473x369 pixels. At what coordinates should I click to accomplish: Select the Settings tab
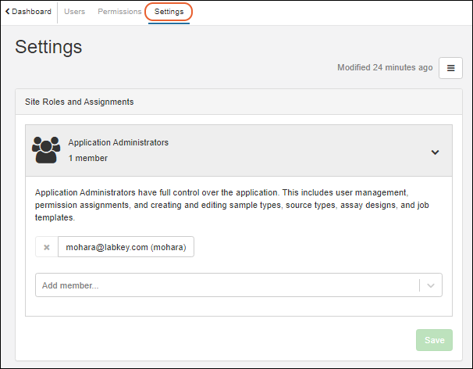[x=169, y=12]
